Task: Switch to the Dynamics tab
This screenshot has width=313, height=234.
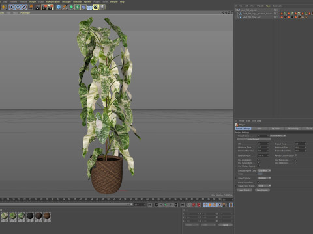Action: [x=276, y=129]
